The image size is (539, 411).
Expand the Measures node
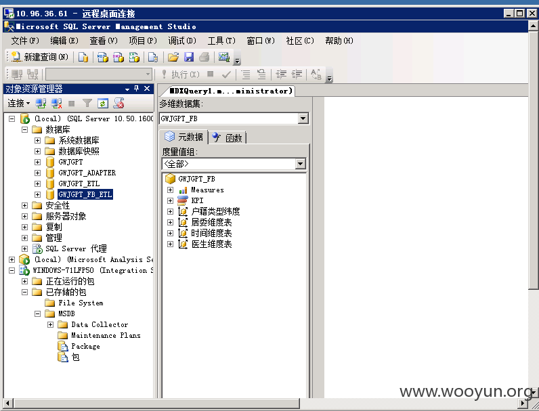[170, 190]
